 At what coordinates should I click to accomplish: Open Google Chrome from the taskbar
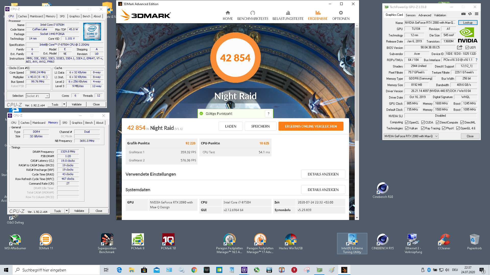pyautogui.click(x=194, y=270)
